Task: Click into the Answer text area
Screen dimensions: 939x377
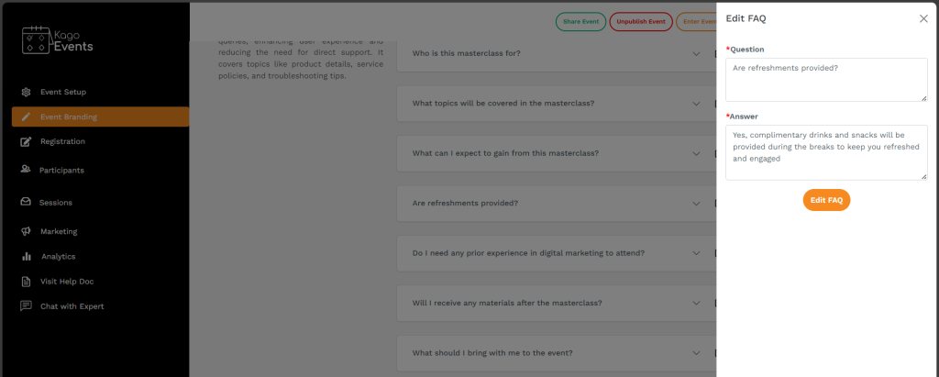Action: click(x=826, y=151)
